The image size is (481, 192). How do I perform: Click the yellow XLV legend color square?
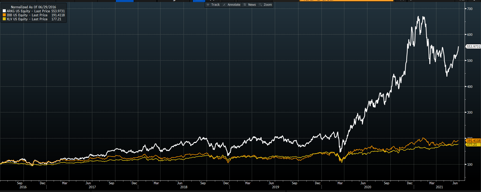click(x=4, y=19)
